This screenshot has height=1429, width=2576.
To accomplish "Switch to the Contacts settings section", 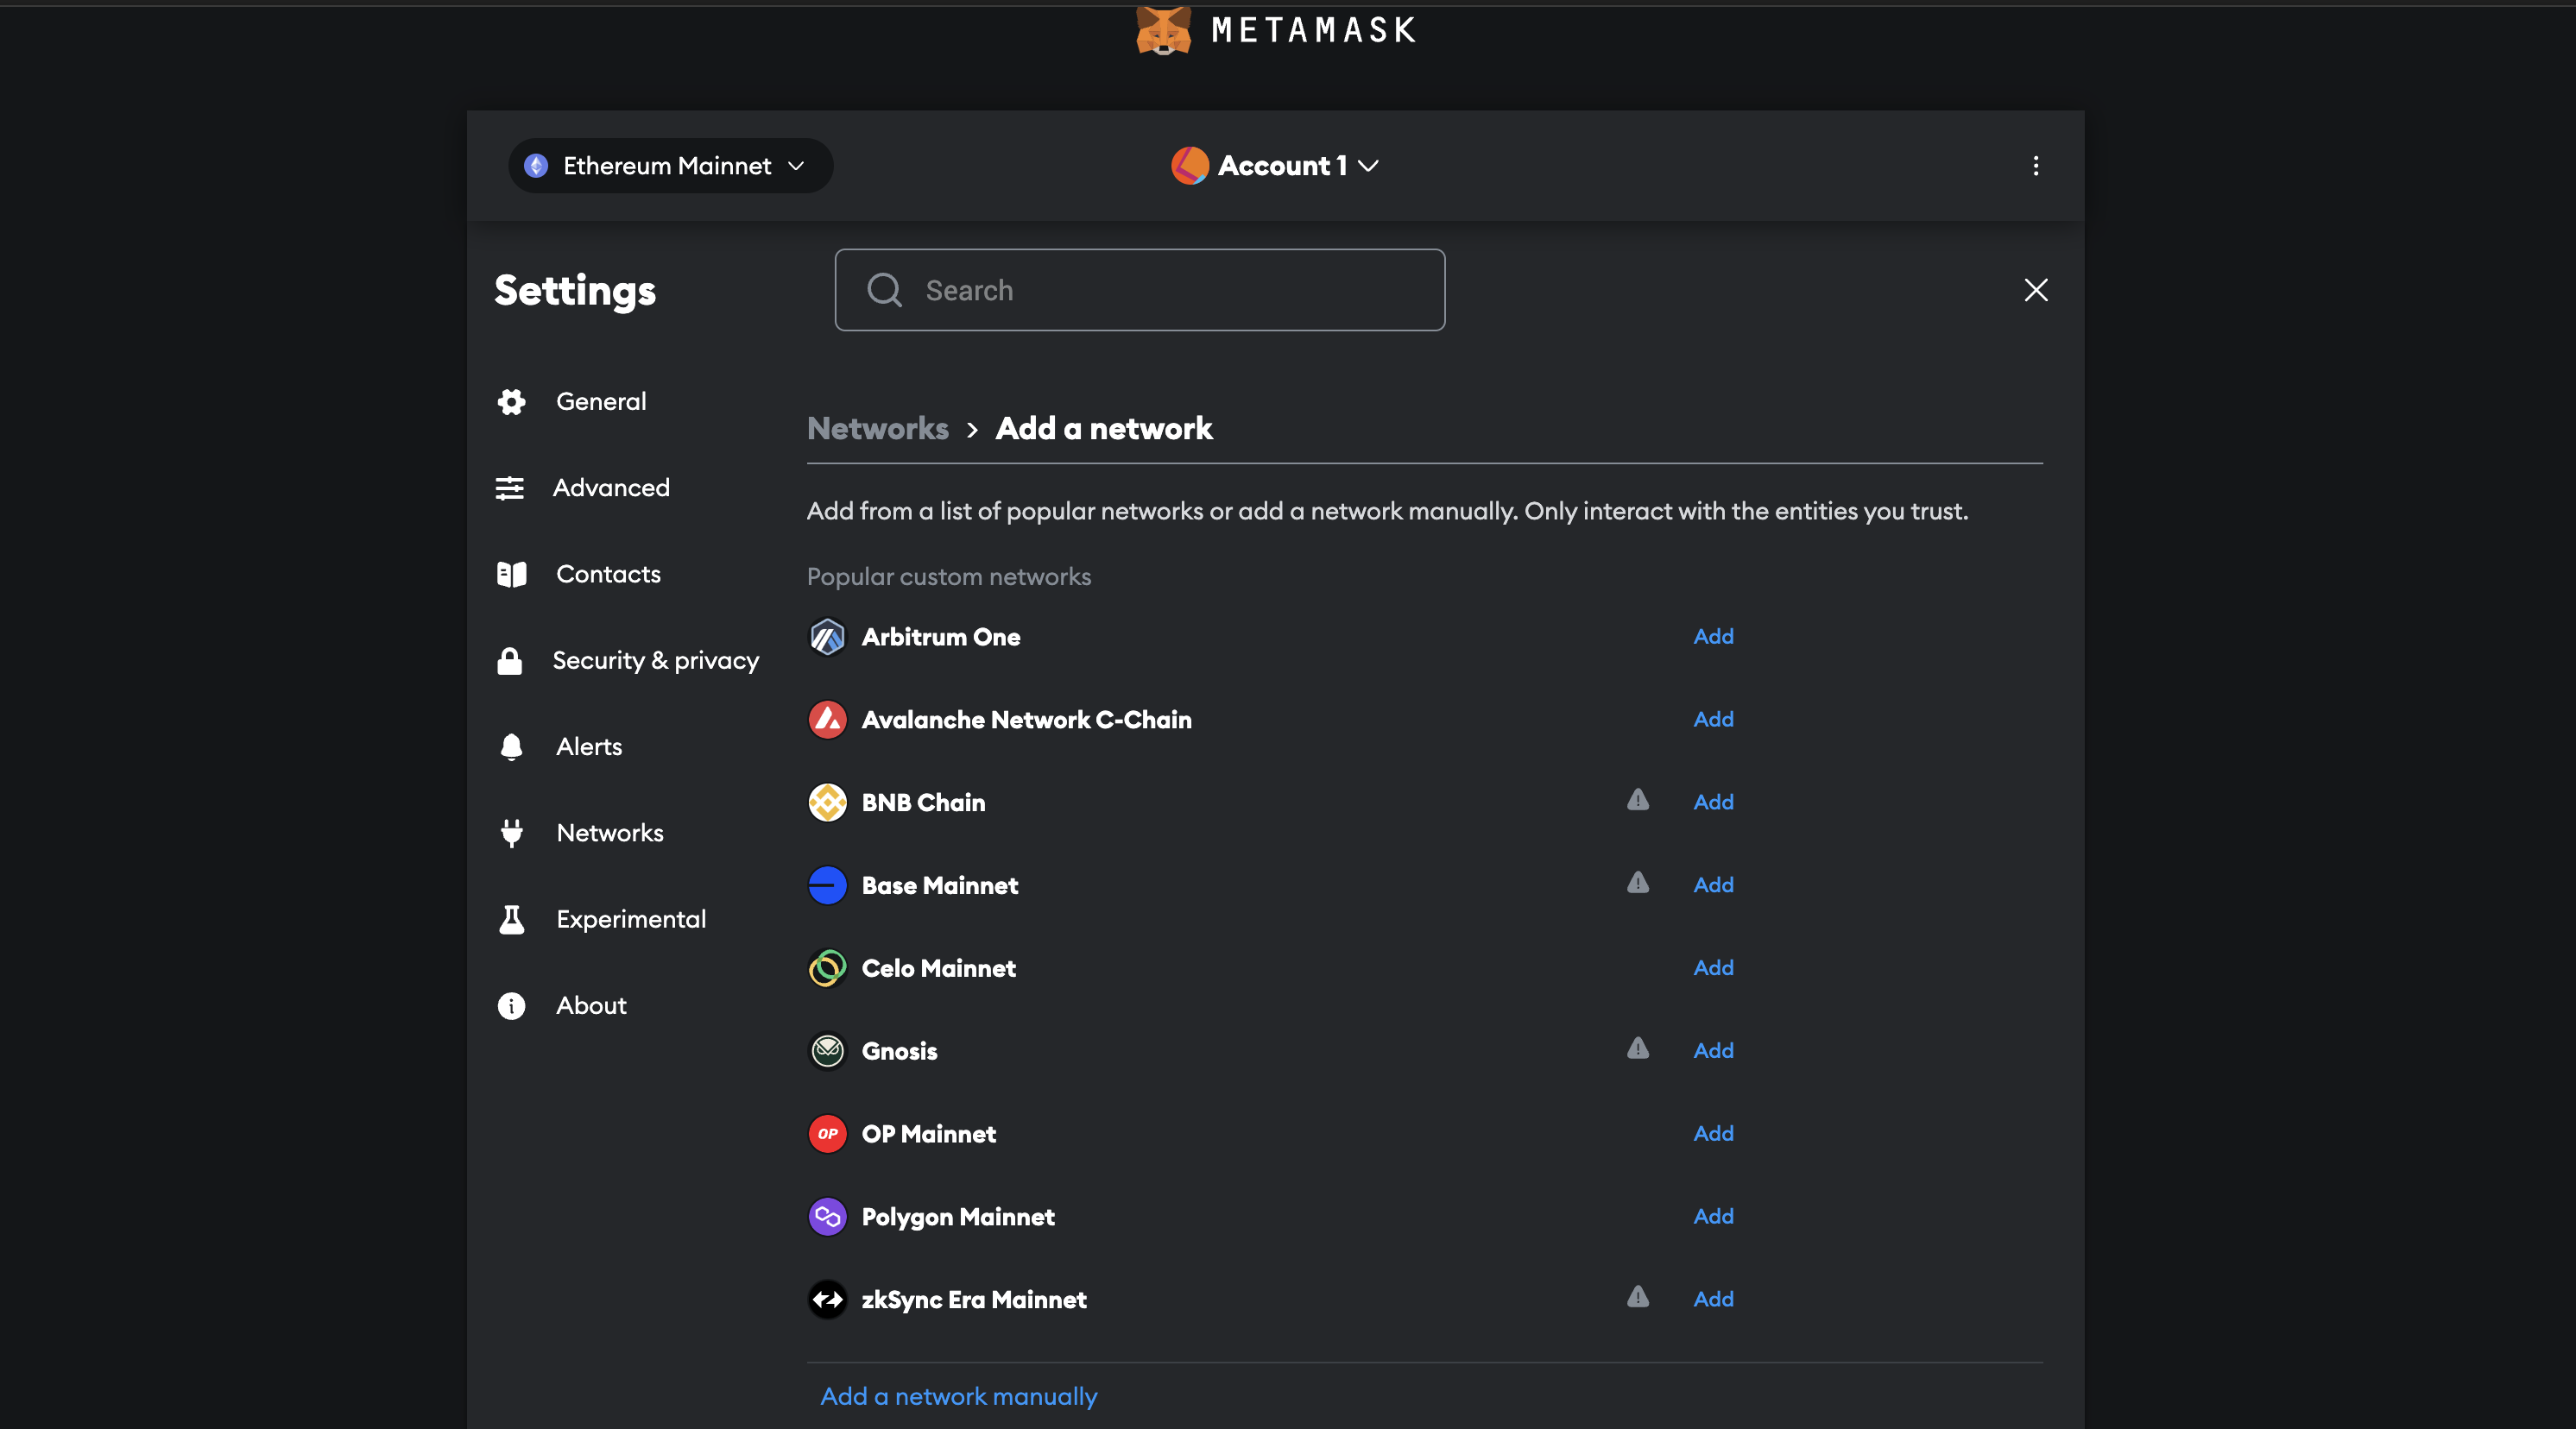I will pyautogui.click(x=608, y=573).
